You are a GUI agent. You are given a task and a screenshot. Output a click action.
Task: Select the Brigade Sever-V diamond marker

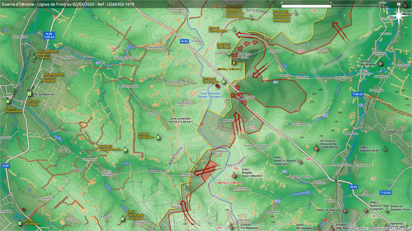[x=234, y=176]
